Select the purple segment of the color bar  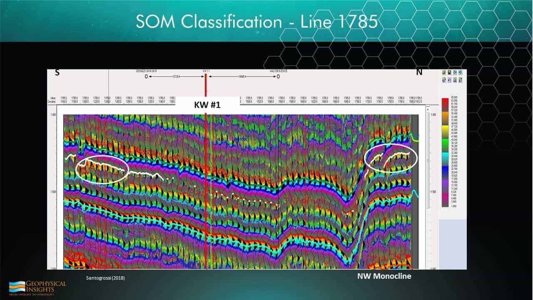click(445, 186)
